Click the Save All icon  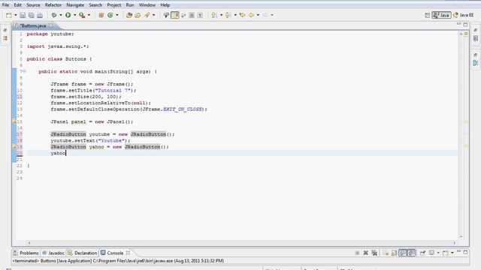pyautogui.click(x=32, y=15)
